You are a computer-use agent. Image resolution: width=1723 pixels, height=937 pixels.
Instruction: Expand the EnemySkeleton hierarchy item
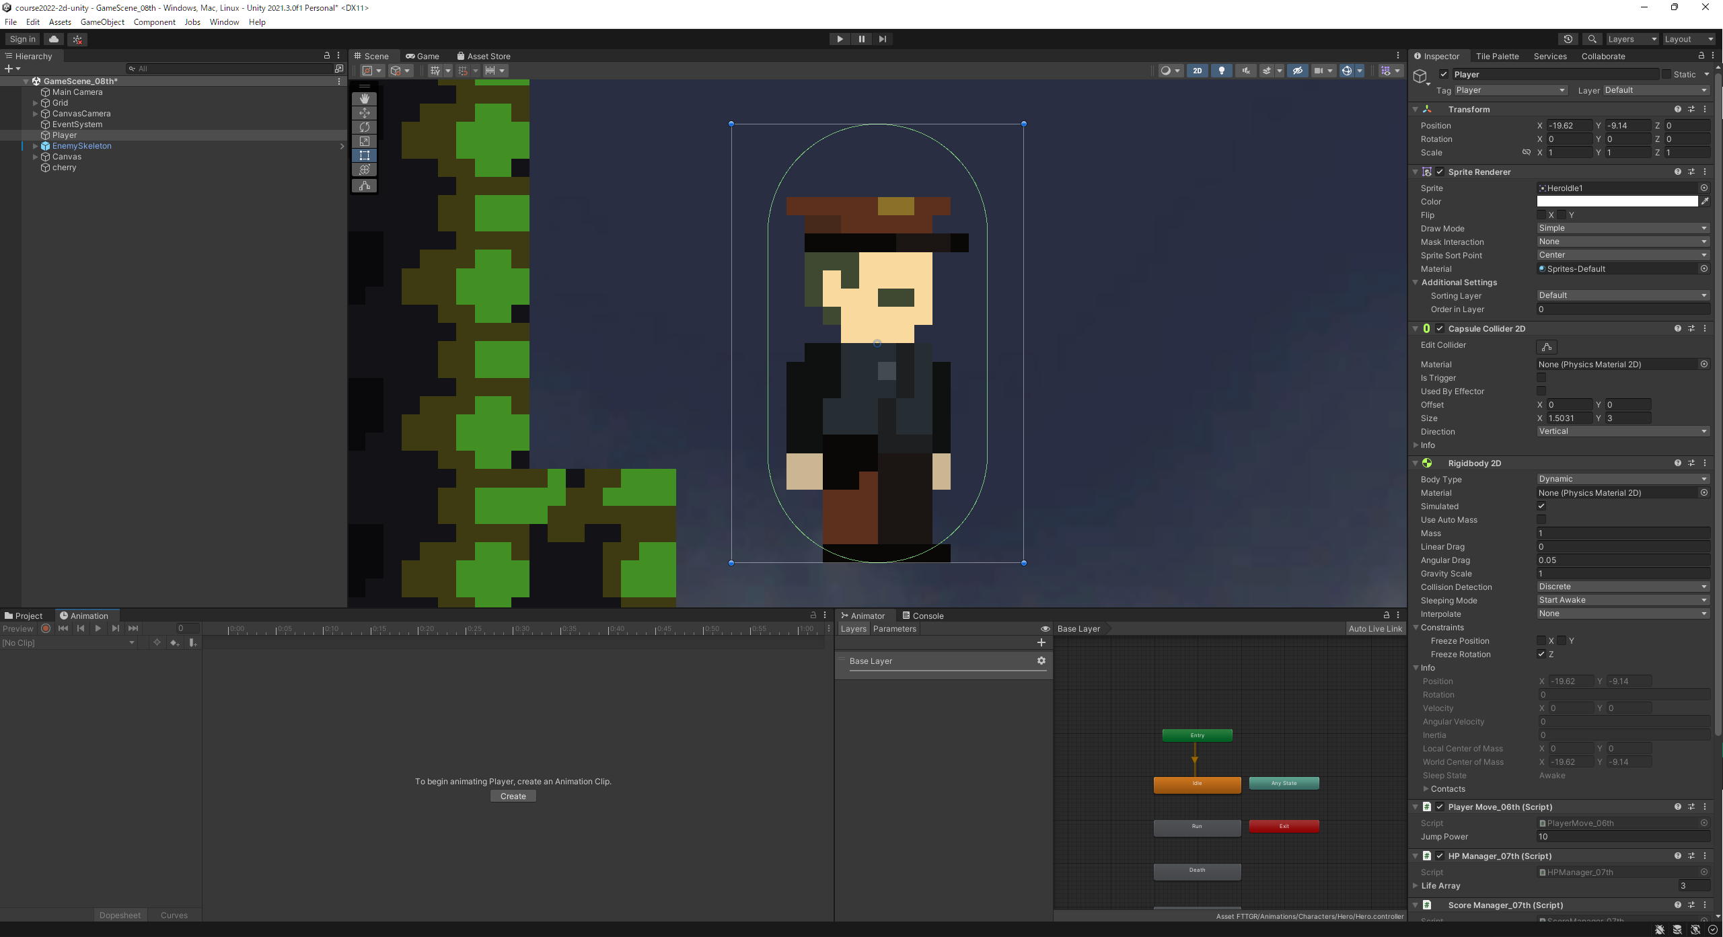pos(36,146)
